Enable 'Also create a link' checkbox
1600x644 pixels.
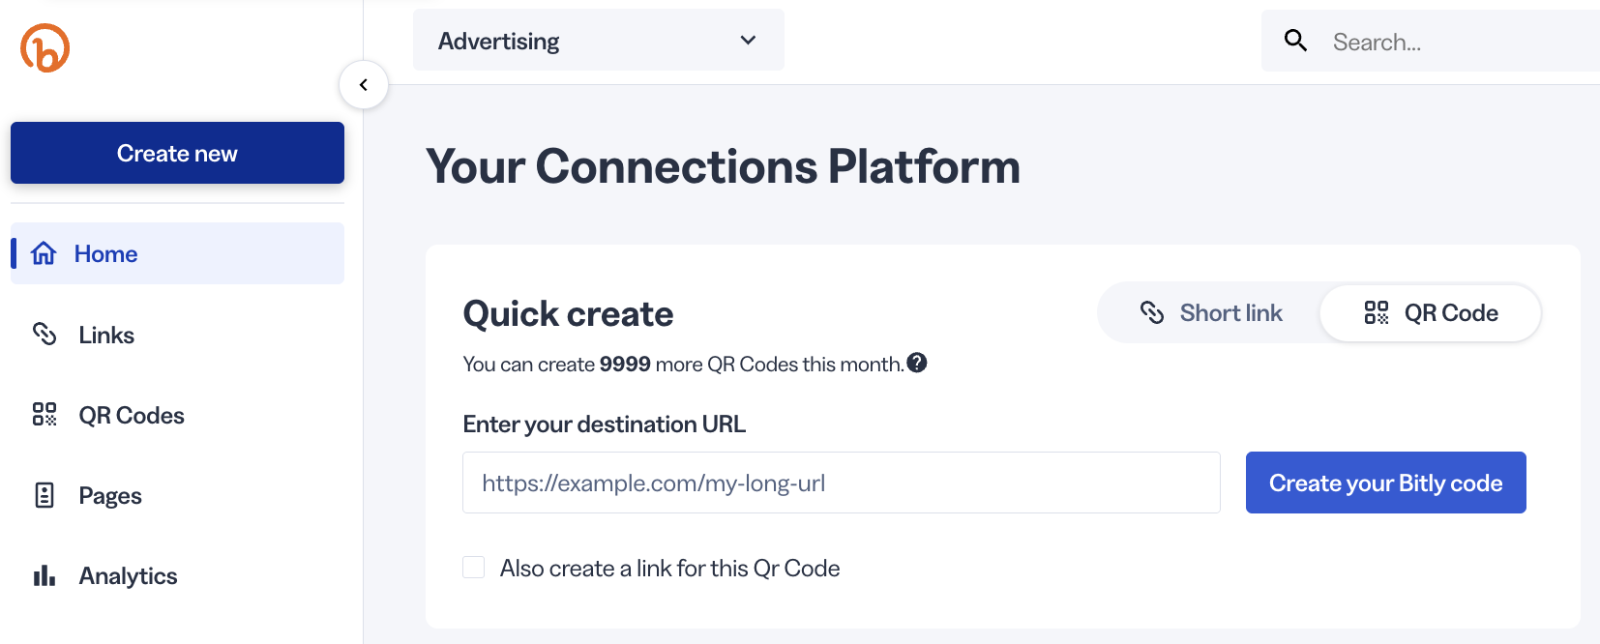pos(474,568)
